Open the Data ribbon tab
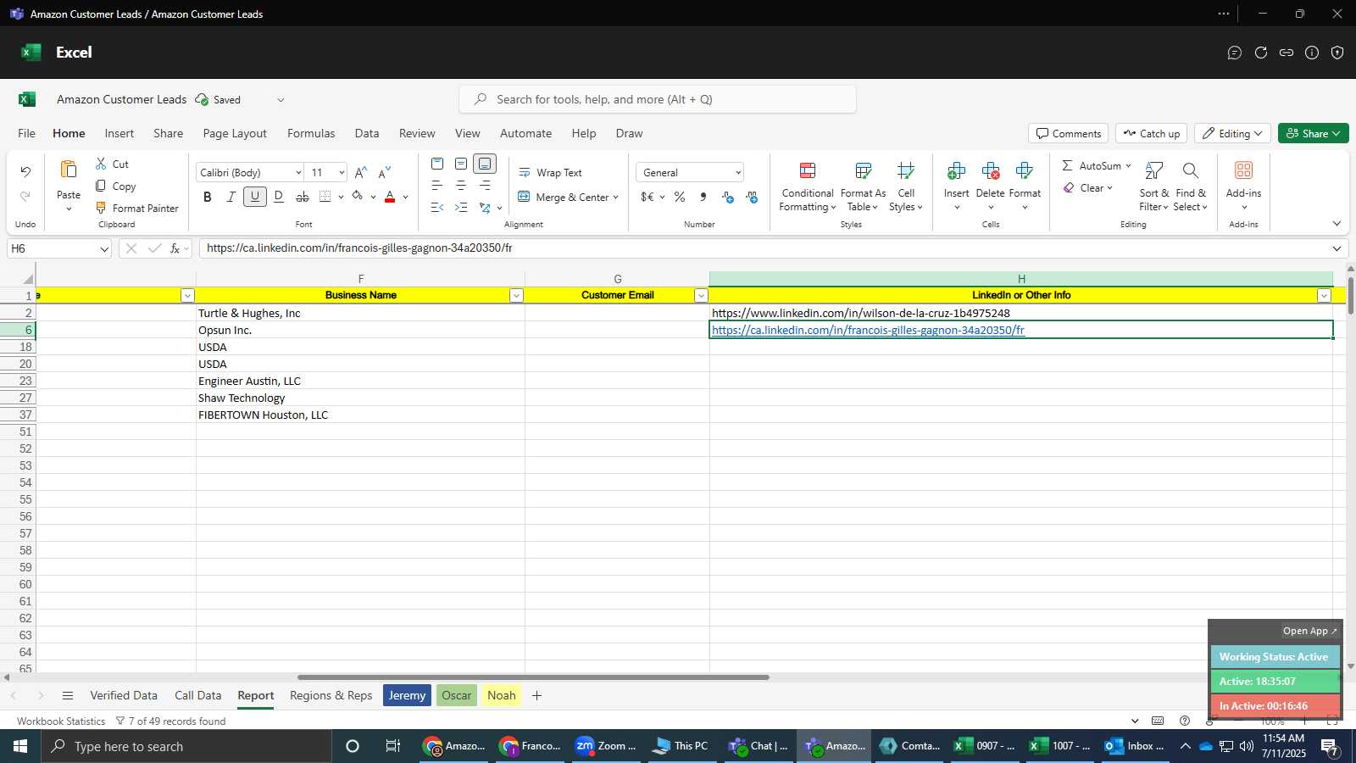1356x763 pixels. [367, 133]
